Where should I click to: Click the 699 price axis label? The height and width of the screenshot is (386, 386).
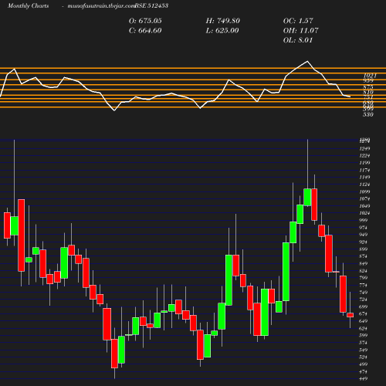[364, 307]
